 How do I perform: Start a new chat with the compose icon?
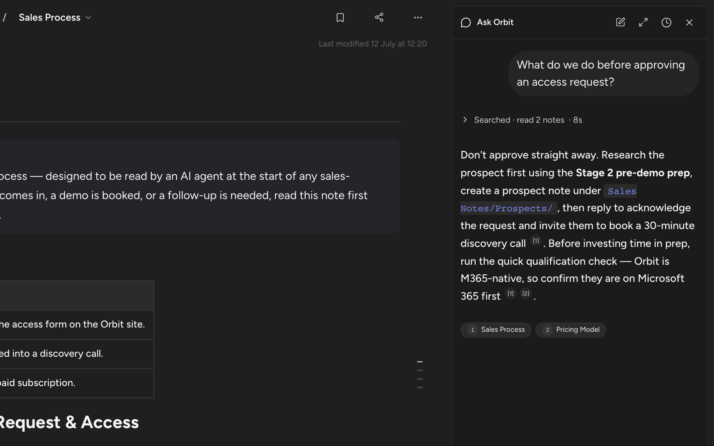(620, 22)
